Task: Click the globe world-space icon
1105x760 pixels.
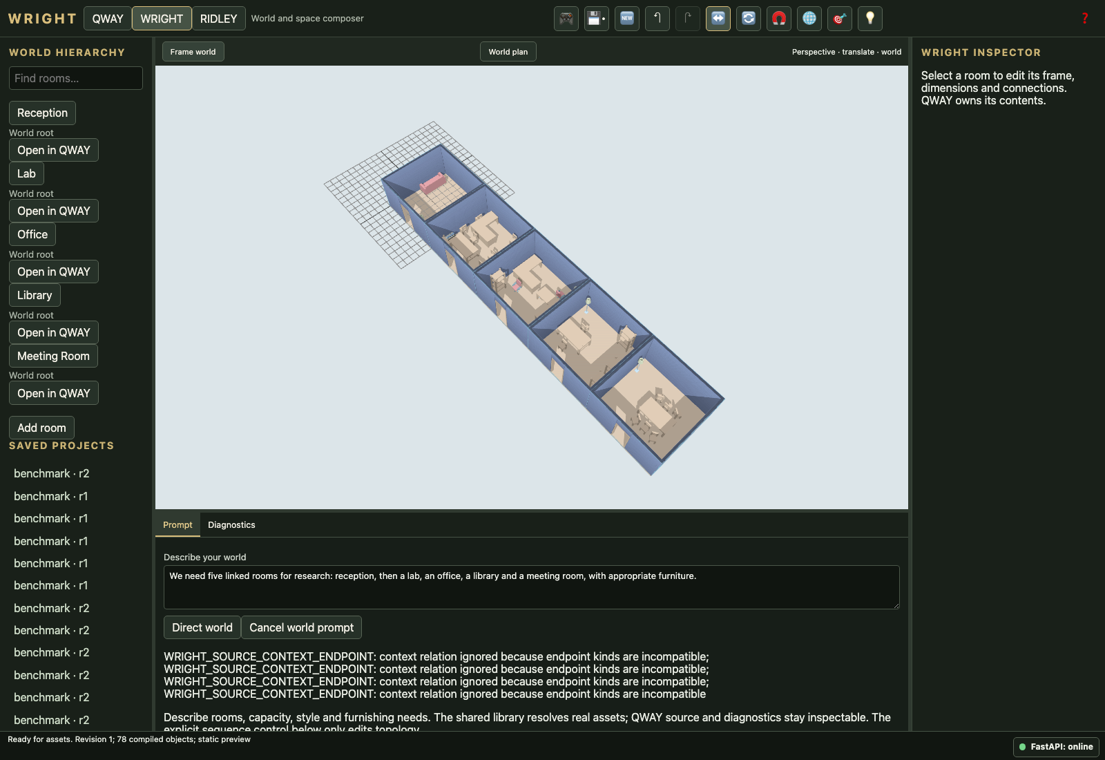Action: coord(809,19)
